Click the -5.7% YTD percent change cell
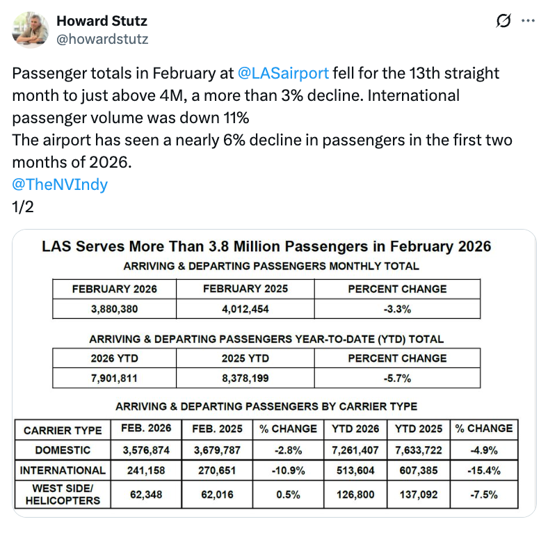This screenshot has height=533, width=548. pos(397,378)
